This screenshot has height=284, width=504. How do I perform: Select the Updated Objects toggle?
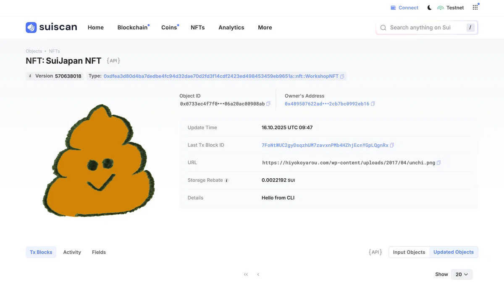point(454,252)
